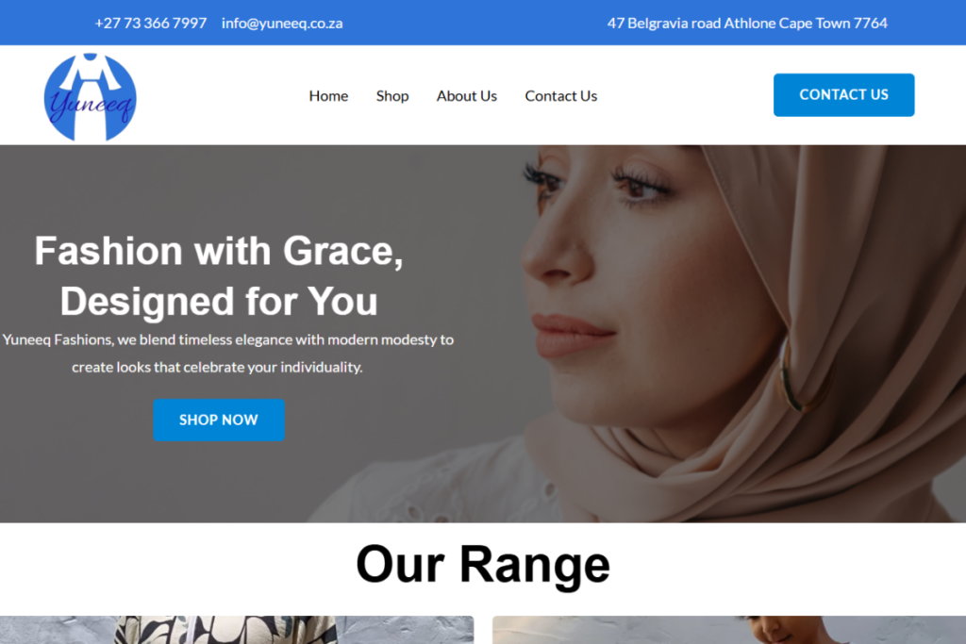Open the left patterned garment product image
Image resolution: width=966 pixels, height=644 pixels.
237,630
